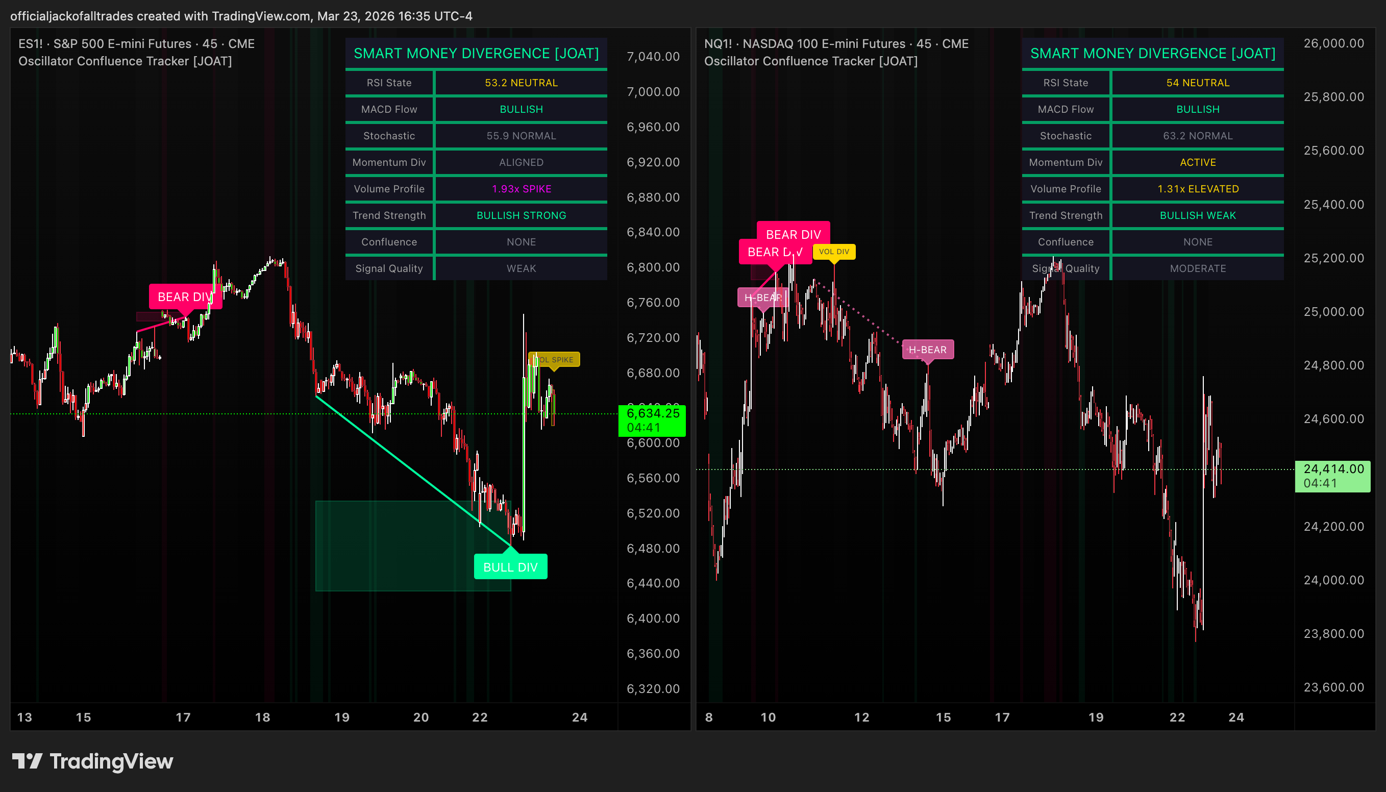Click the '55.9 NORMAL' stochastic value
Image resolution: width=1386 pixels, height=792 pixels.
point(521,135)
